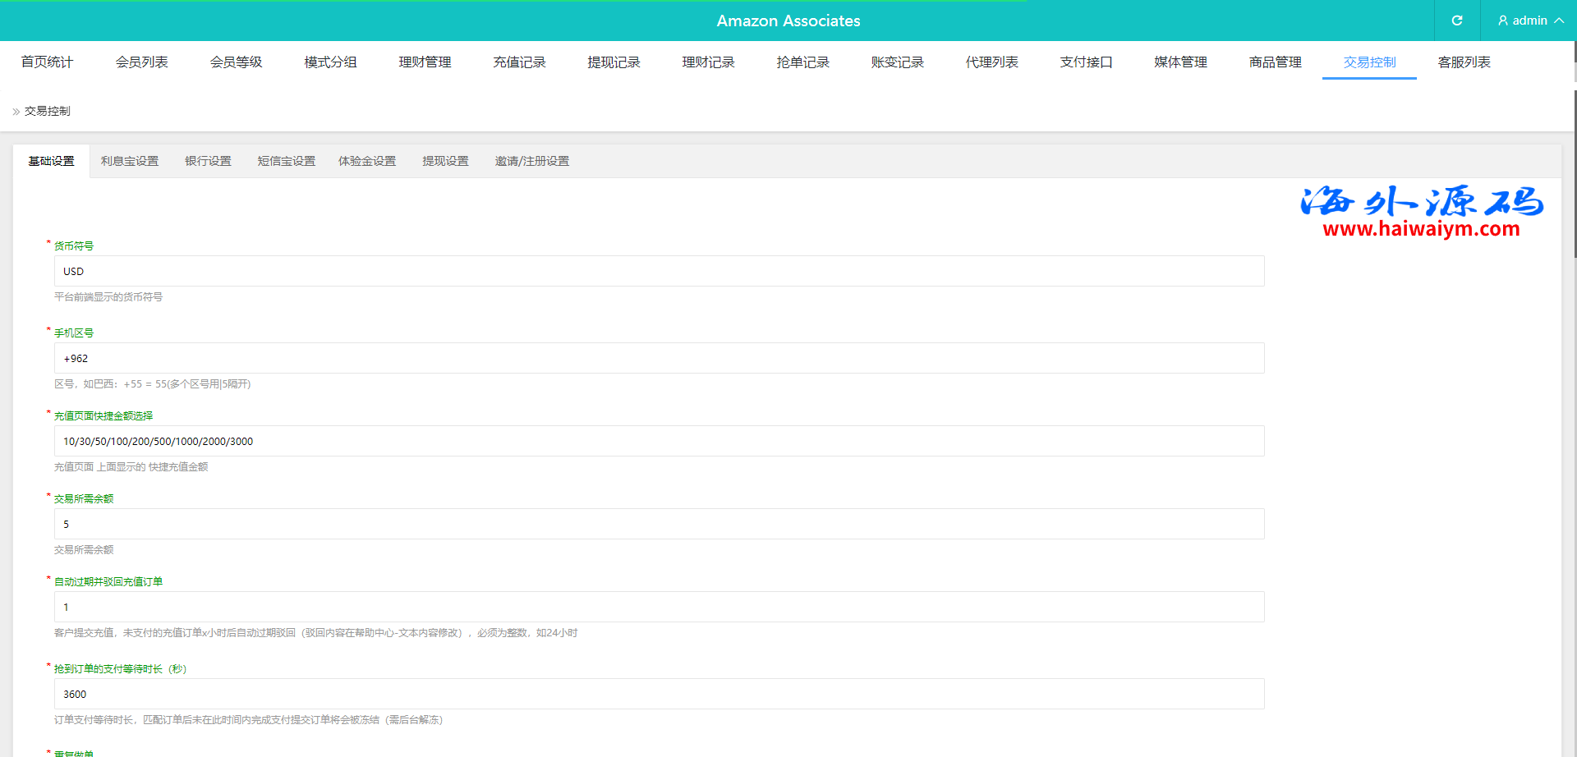Click the refresh icon in header
The width and height of the screenshot is (1577, 757).
point(1456,21)
